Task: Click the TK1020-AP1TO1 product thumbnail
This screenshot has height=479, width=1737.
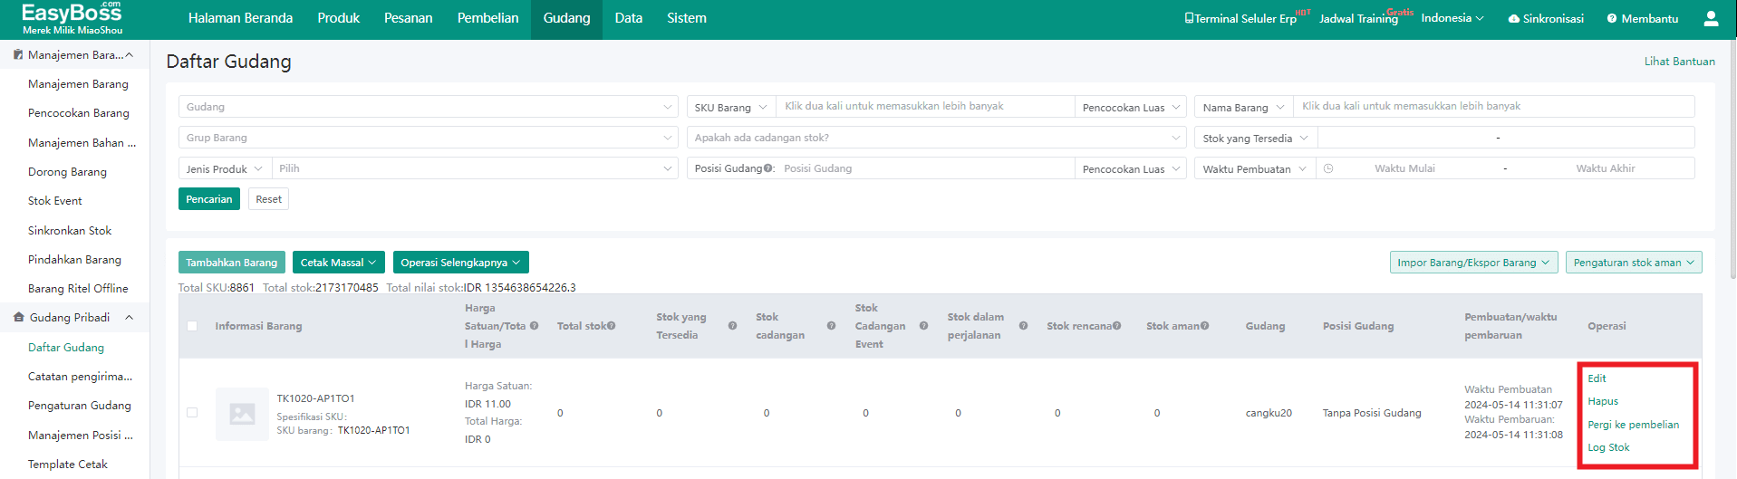Action: pyautogui.click(x=242, y=414)
